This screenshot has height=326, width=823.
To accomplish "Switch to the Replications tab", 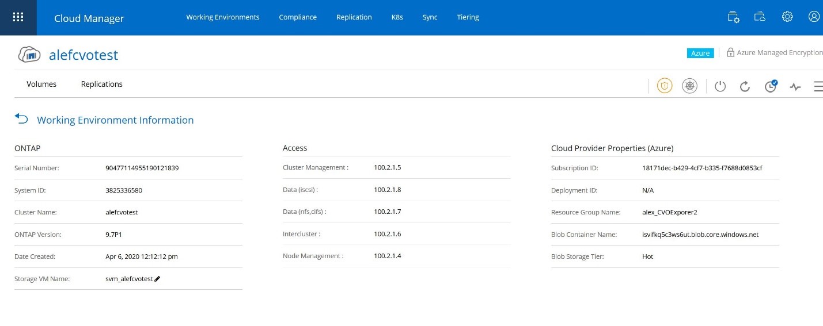I will point(102,84).
